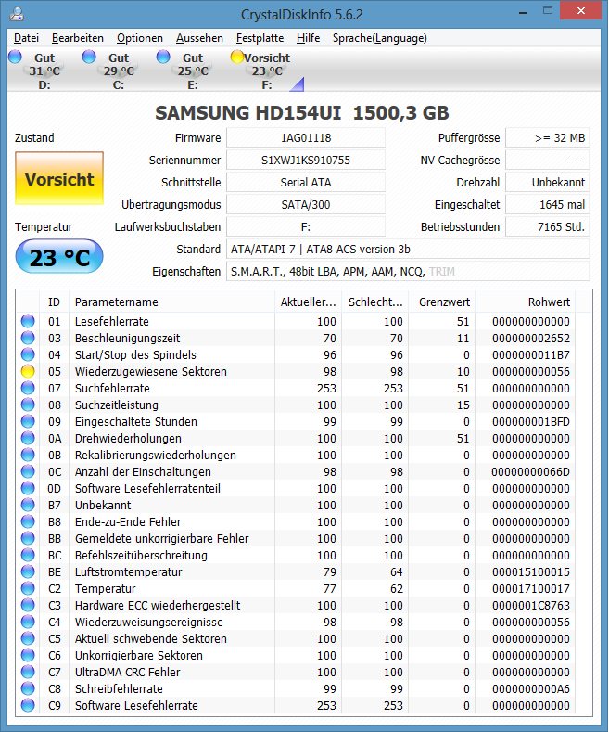
Task: Click the status icon for Unbekannt row B7
Action: (x=28, y=505)
